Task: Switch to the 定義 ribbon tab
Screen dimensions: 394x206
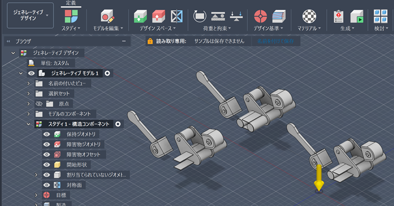Action: [x=71, y=3]
